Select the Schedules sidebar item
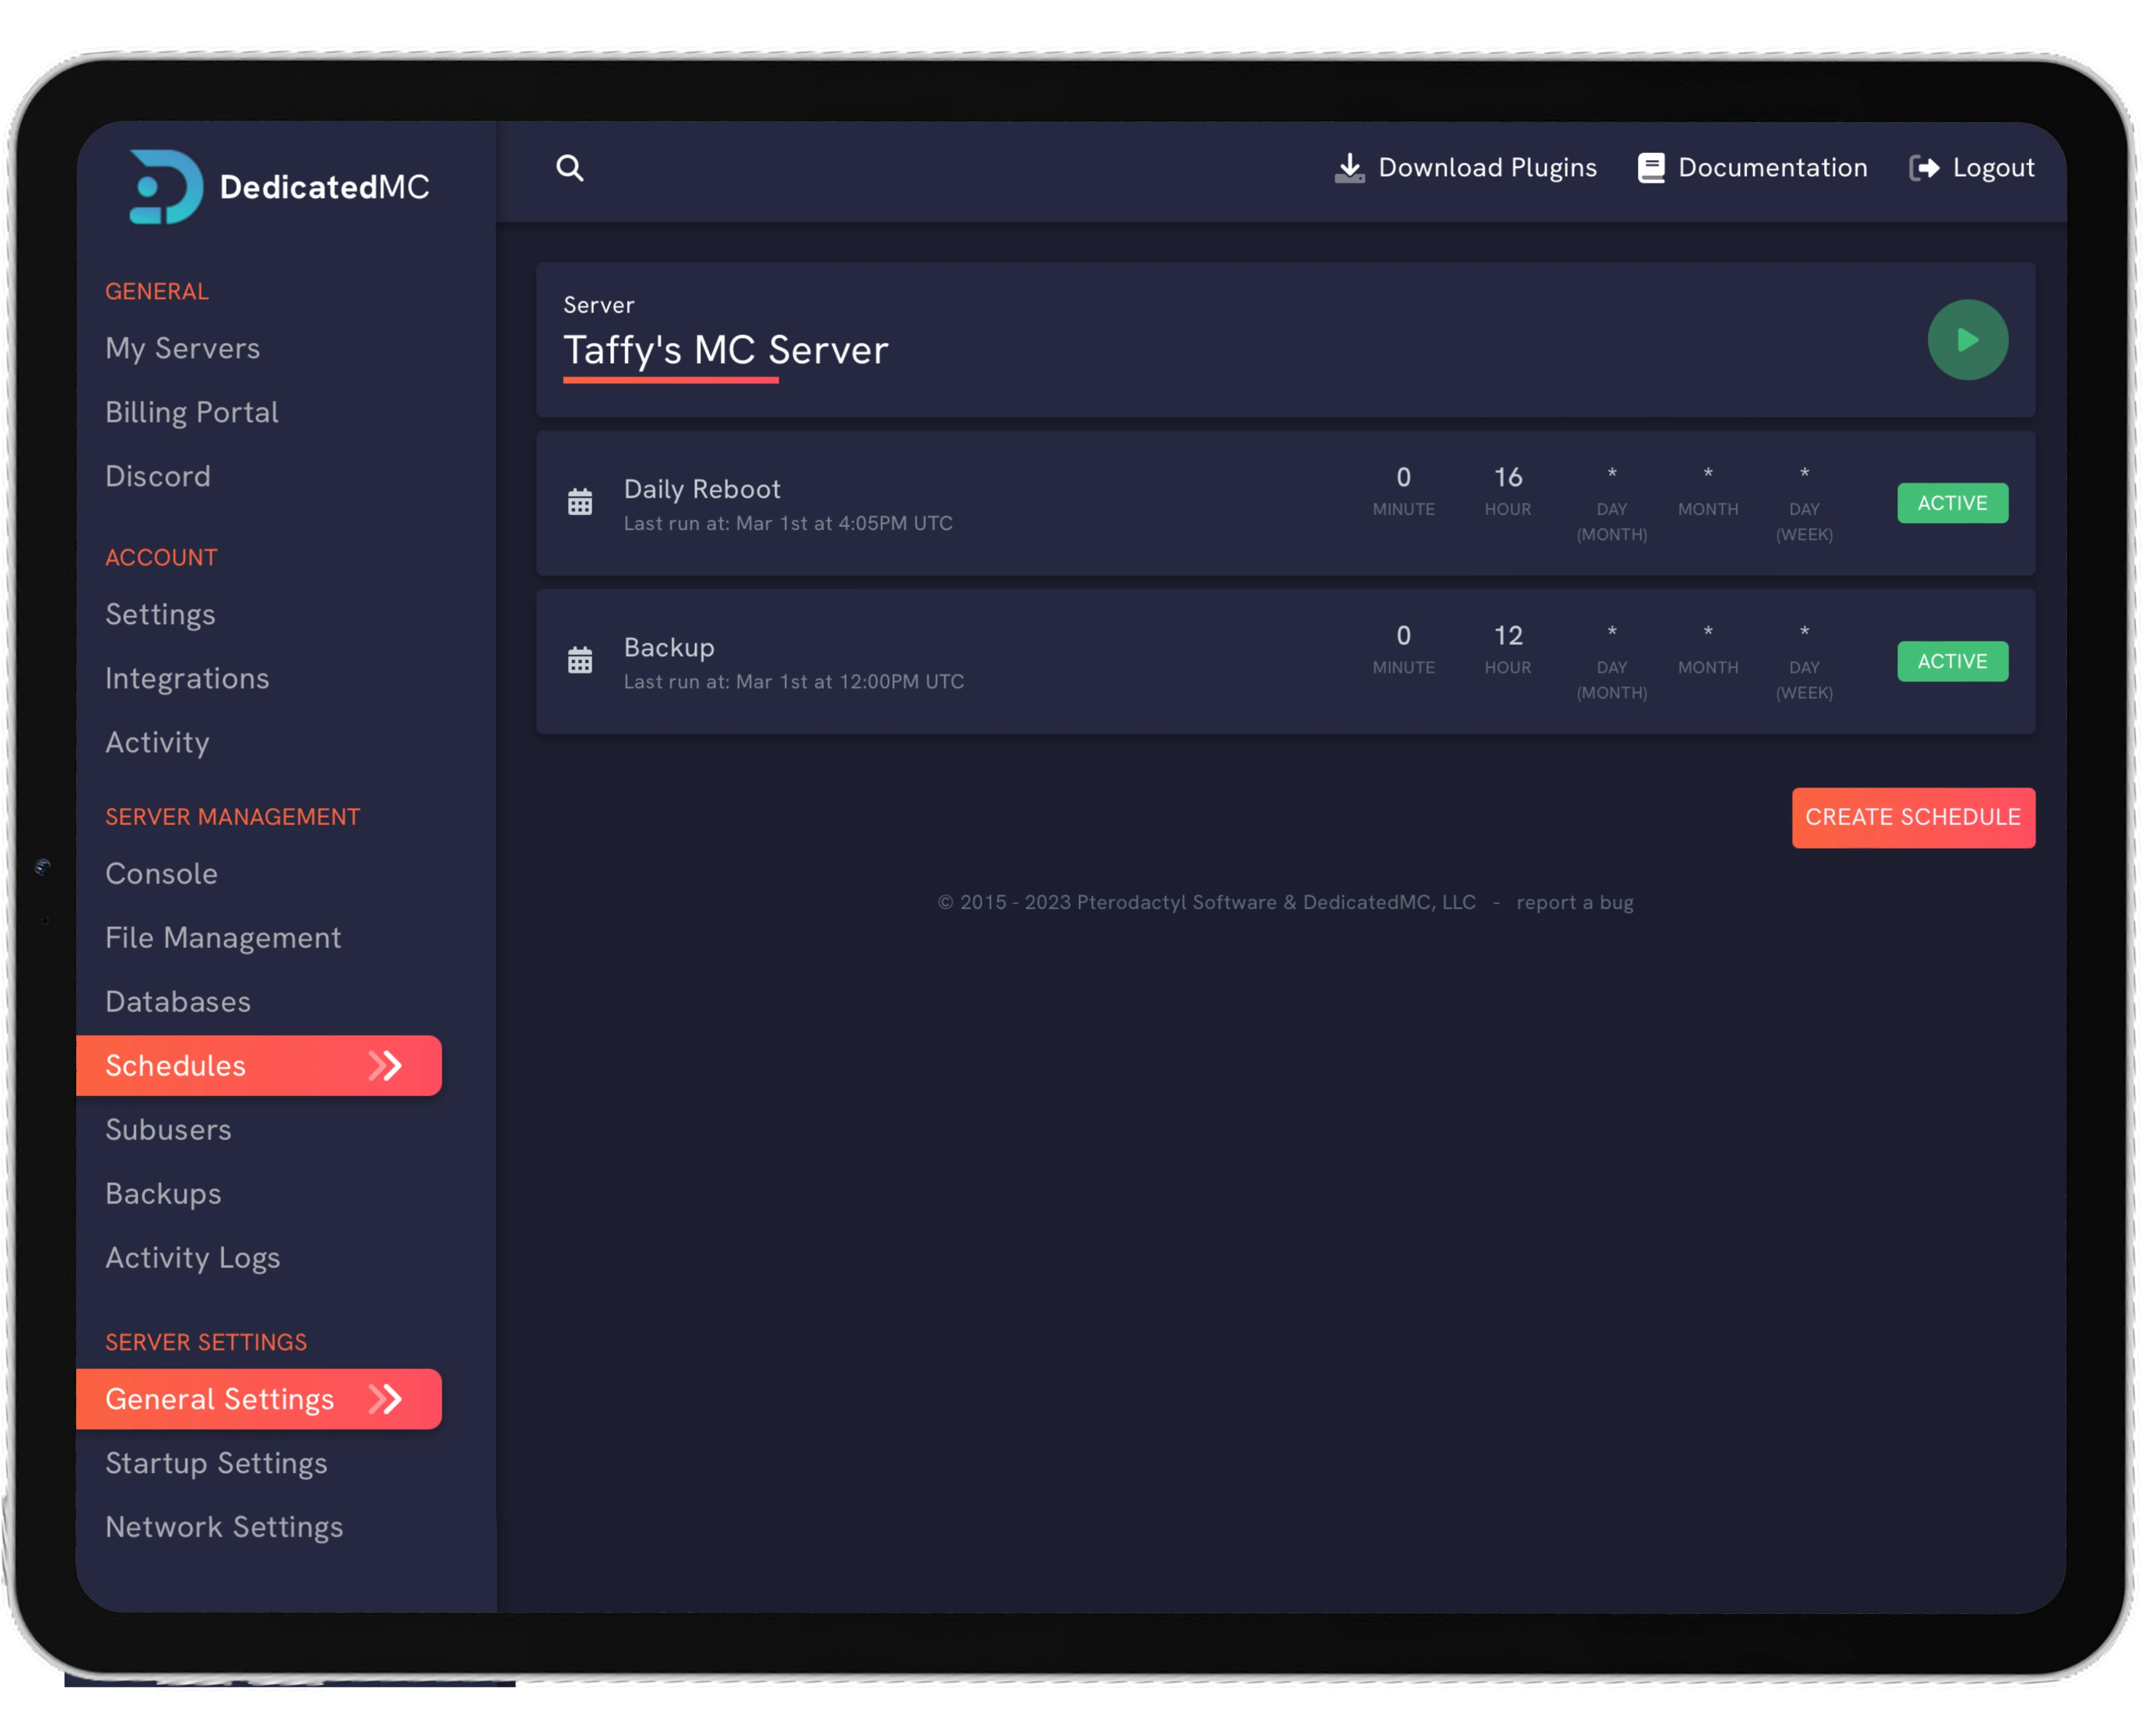 (259, 1065)
